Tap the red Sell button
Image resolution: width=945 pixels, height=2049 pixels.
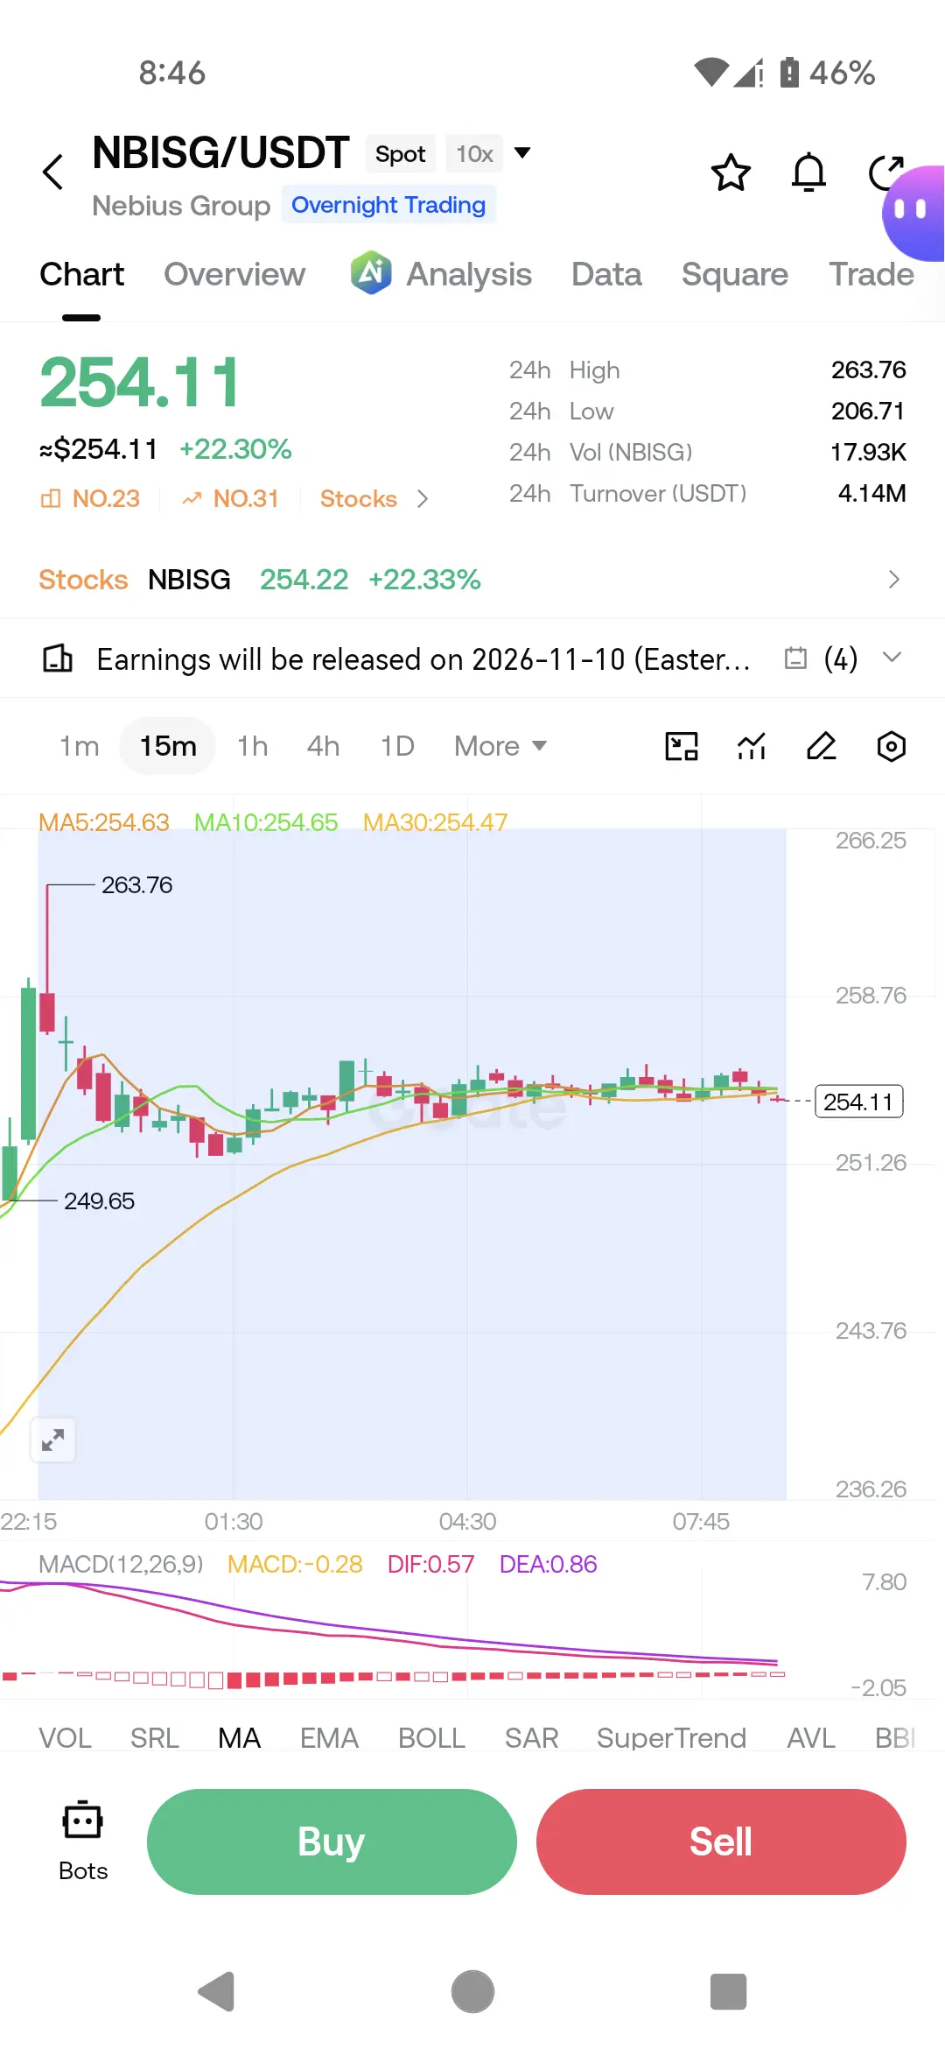721,1841
